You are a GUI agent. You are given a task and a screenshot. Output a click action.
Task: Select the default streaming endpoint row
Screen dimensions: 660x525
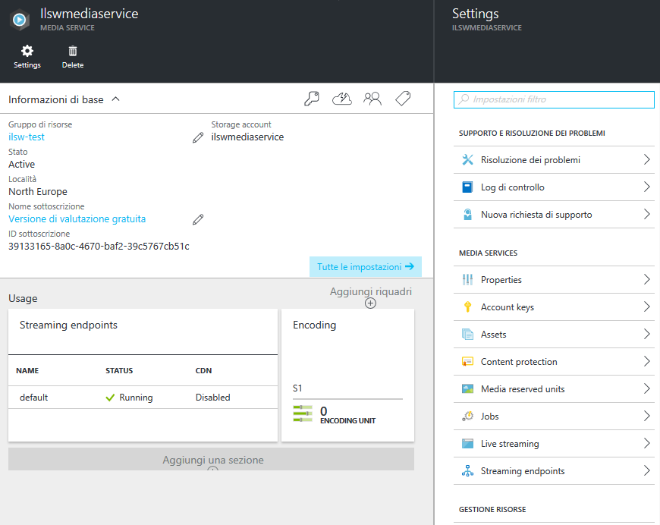coord(143,398)
